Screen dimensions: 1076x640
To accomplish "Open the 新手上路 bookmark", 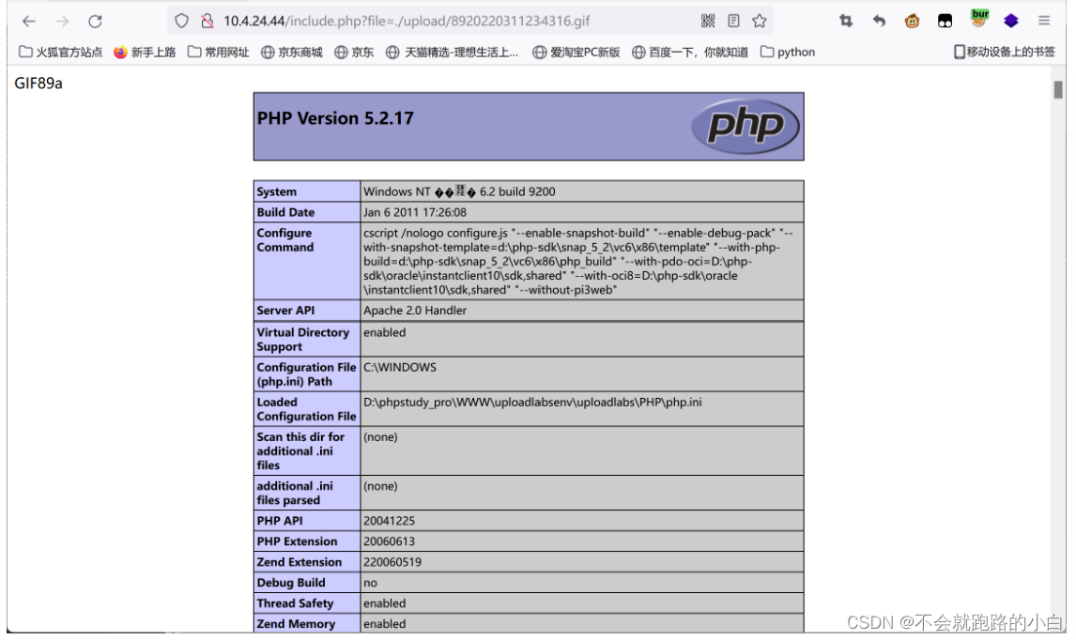I will click(x=145, y=53).
